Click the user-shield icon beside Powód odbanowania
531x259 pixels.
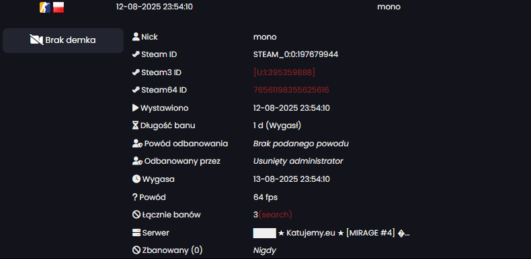click(x=137, y=144)
